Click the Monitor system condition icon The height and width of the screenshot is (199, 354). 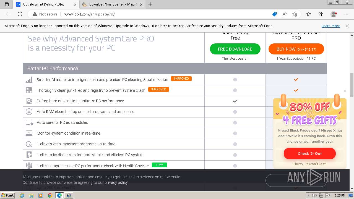[x=29, y=133]
